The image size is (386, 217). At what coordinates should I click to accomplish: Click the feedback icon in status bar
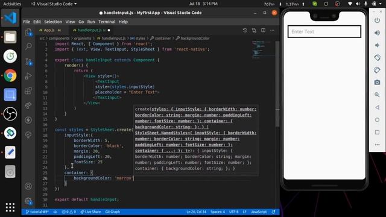click(x=273, y=212)
